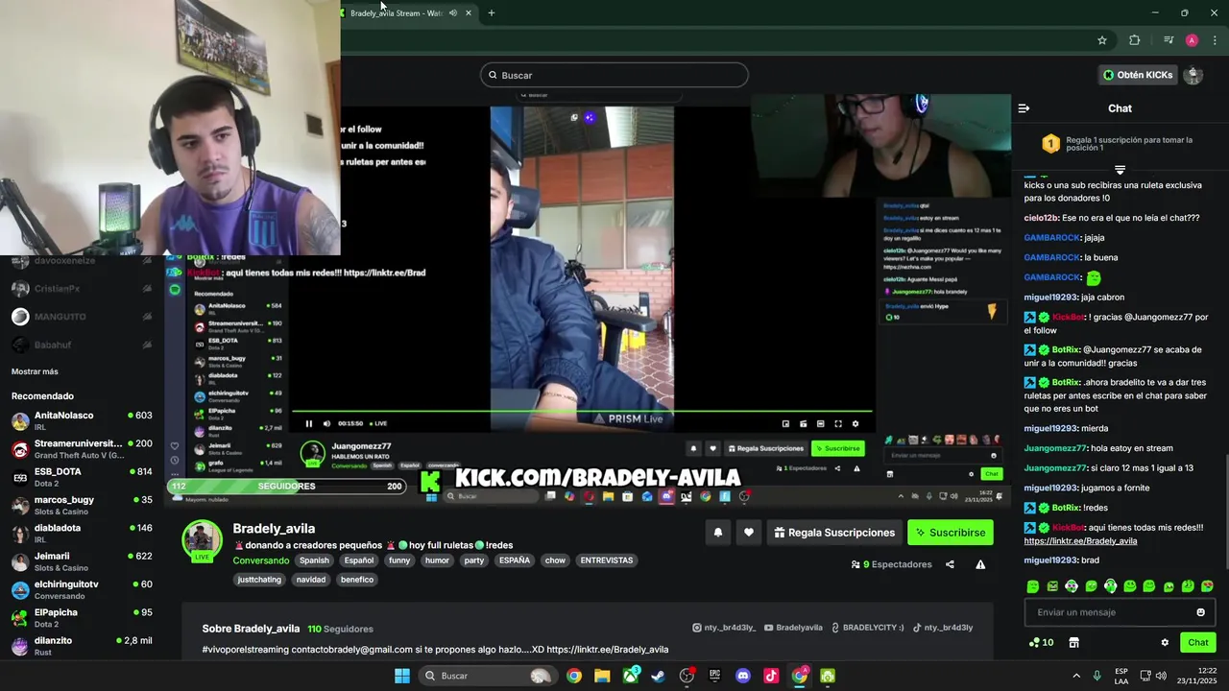This screenshot has height=691, width=1229.
Task: Open the Chrome three-dot menu
Action: coord(1216,40)
